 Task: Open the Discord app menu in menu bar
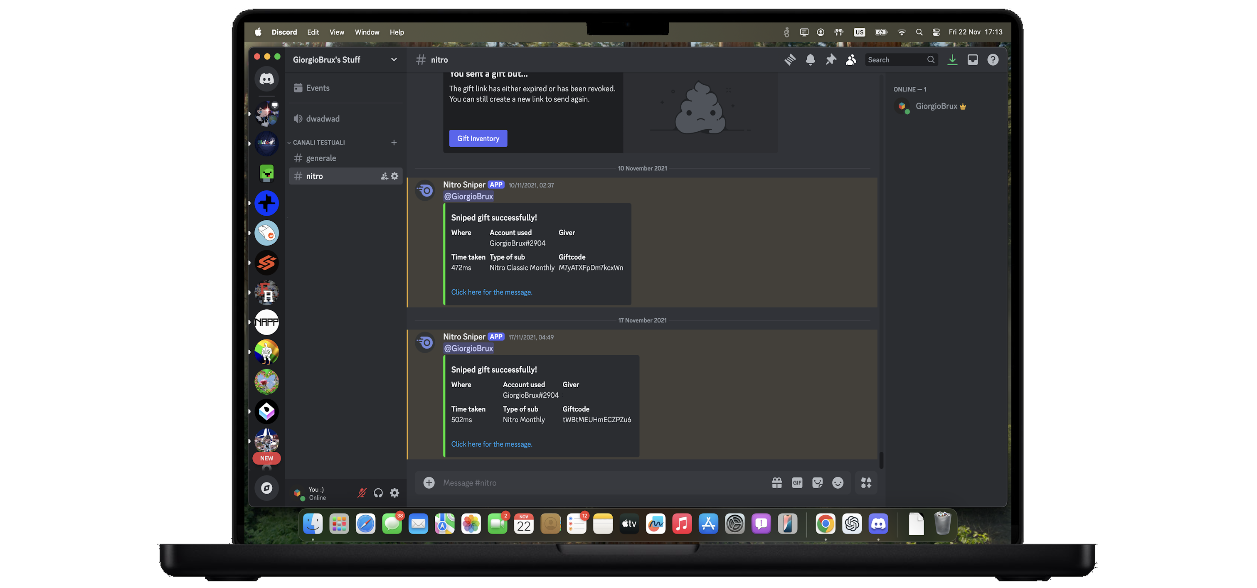284,32
